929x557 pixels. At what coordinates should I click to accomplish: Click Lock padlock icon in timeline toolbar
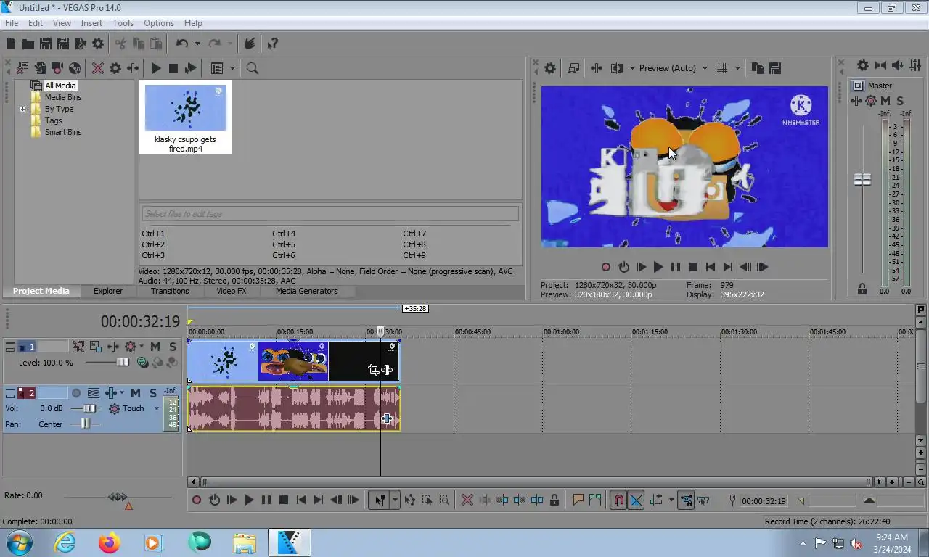click(554, 500)
